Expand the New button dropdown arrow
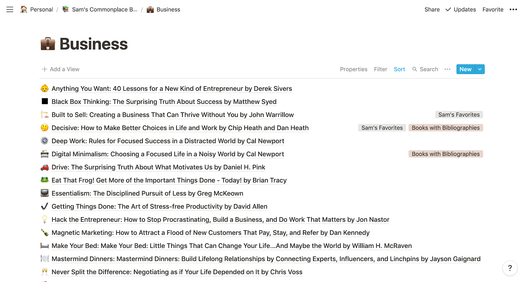 click(x=480, y=69)
